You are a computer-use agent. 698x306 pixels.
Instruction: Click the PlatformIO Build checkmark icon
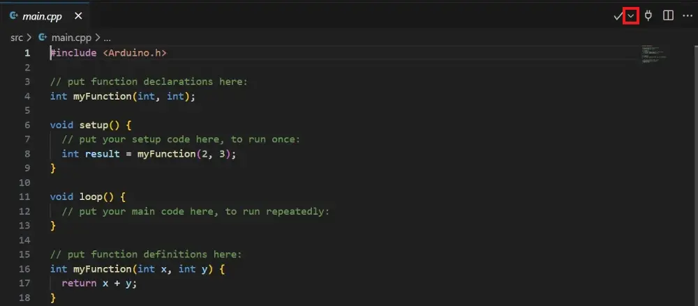[618, 15]
